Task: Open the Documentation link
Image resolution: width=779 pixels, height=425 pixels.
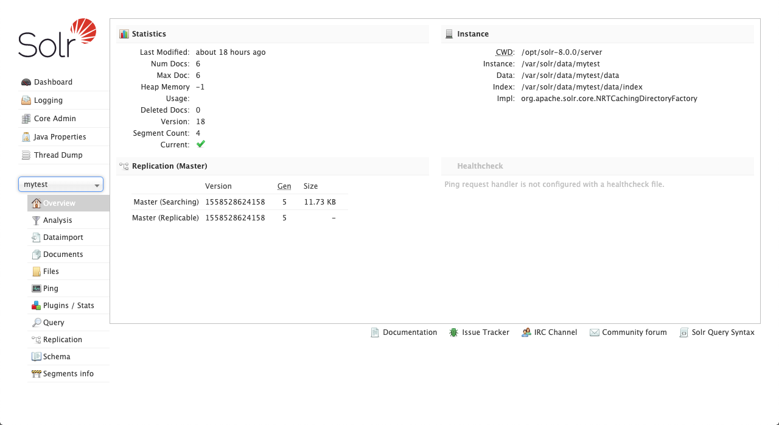Action: pyautogui.click(x=410, y=332)
